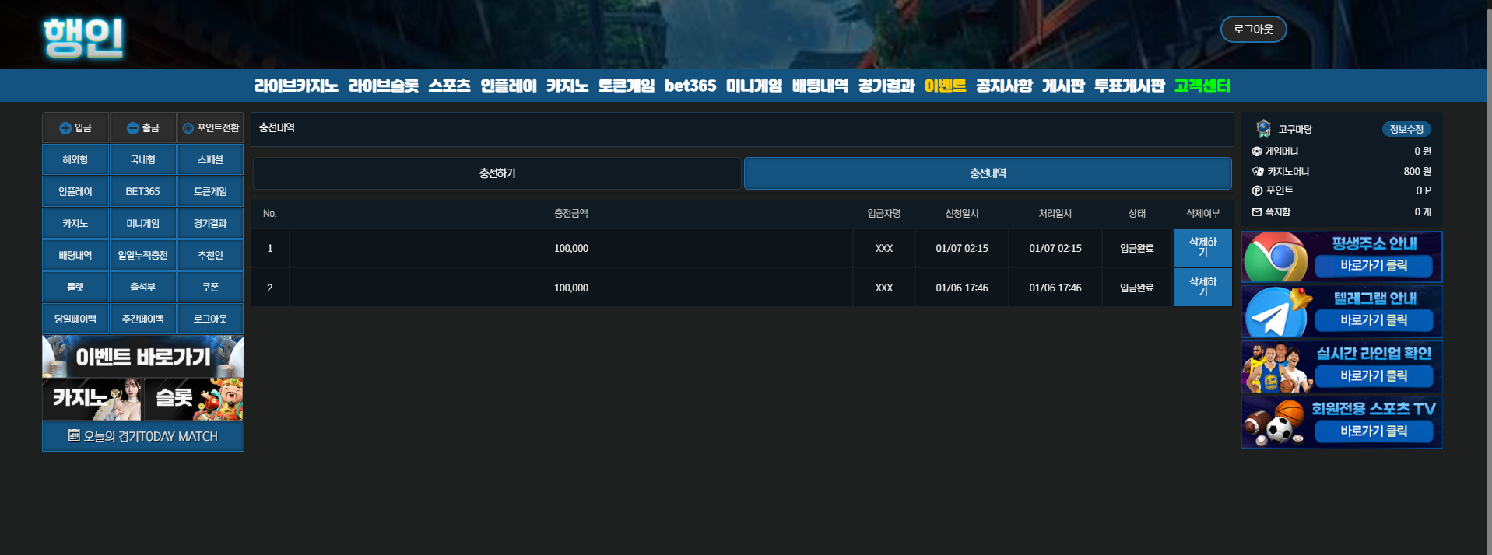Open the 쪽지함 envelope icon

(x=1256, y=211)
